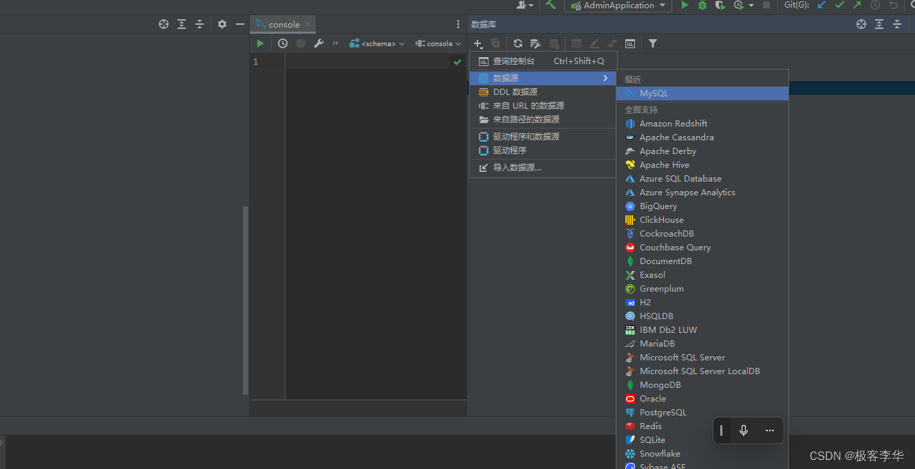The image size is (915, 469).
Task: Open the console session dropdown
Action: pyautogui.click(x=438, y=43)
